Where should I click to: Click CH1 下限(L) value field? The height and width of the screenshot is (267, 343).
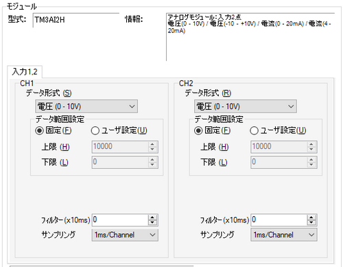click(120, 162)
